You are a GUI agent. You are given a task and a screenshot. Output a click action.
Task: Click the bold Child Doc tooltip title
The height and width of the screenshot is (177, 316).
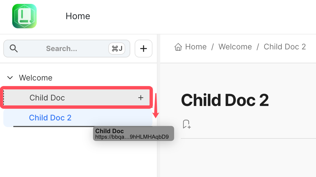110,131
